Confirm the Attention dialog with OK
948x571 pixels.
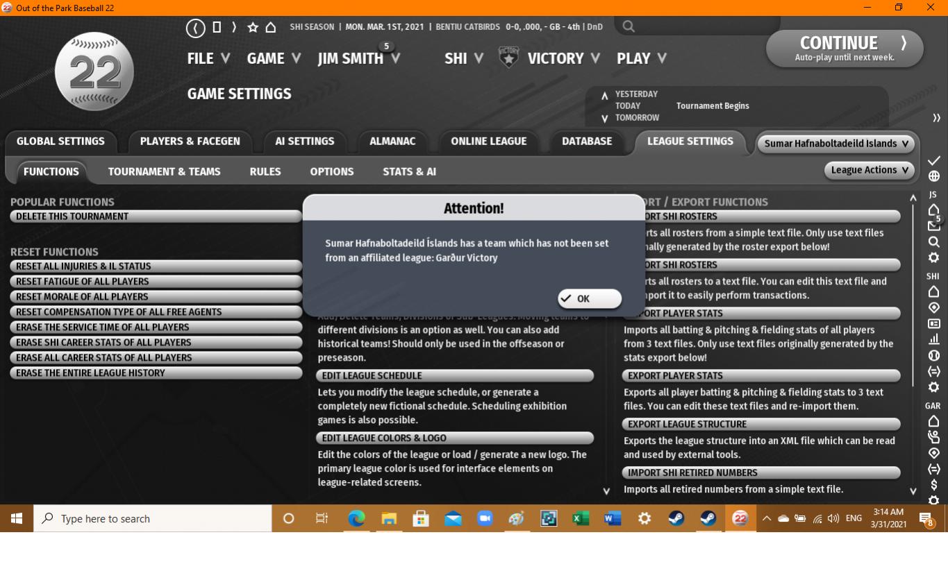pos(590,298)
